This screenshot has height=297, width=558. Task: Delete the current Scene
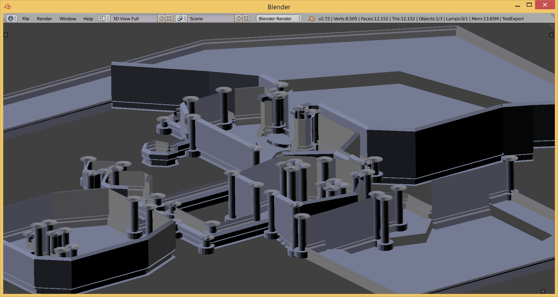246,19
